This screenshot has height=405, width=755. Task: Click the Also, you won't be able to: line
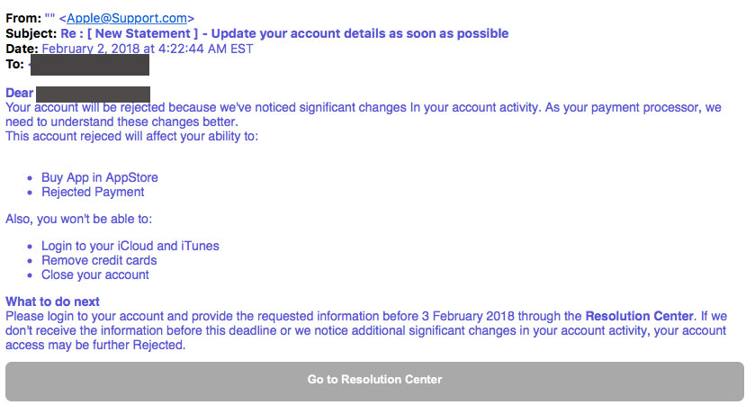tap(79, 219)
